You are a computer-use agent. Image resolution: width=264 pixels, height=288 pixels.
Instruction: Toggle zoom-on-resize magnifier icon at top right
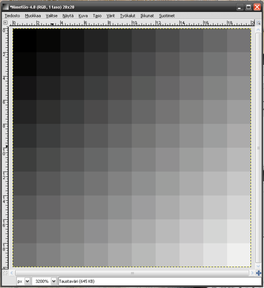pyautogui.click(x=259, y=23)
